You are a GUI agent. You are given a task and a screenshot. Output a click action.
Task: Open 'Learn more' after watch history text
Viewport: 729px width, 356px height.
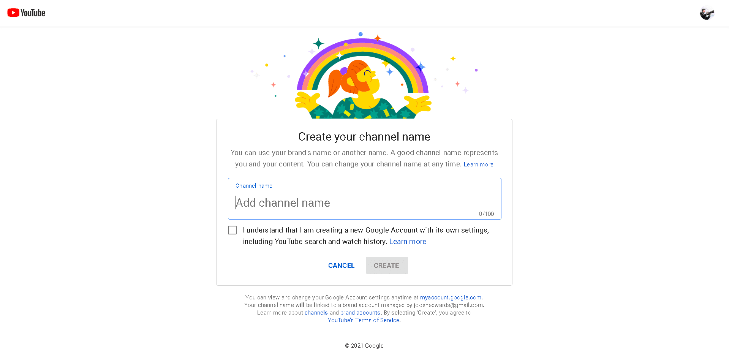(x=408, y=241)
